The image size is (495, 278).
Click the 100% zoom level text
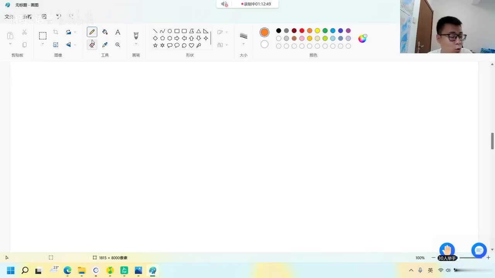420,258
